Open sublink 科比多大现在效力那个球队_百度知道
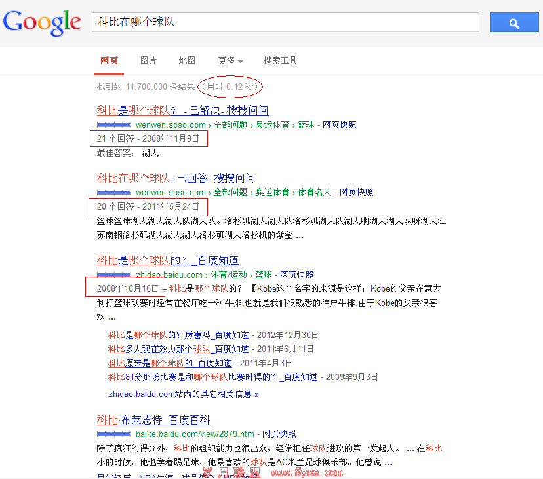This screenshot has height=479, width=543. 178,349
